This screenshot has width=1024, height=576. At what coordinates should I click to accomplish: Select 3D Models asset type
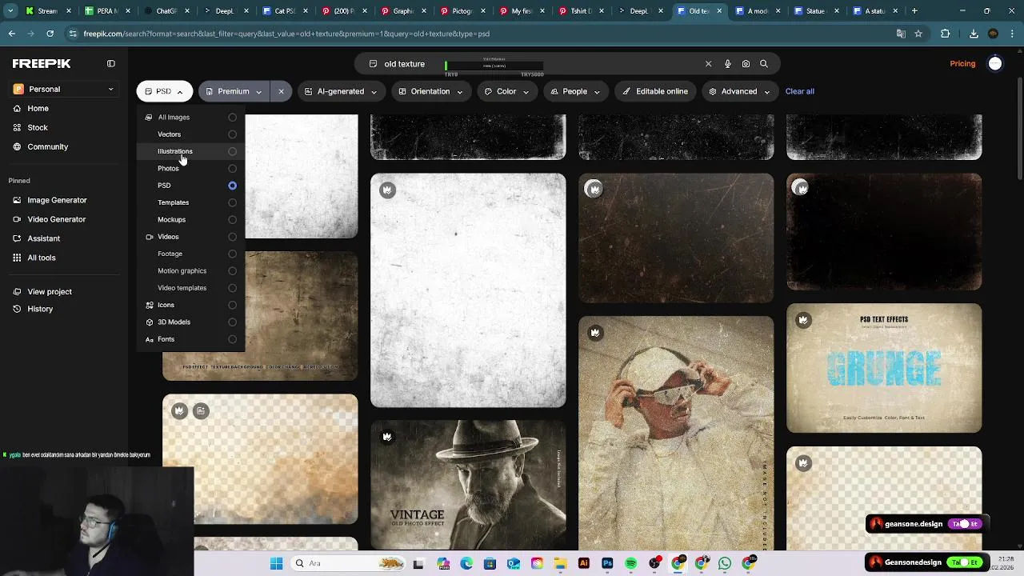pyautogui.click(x=190, y=322)
